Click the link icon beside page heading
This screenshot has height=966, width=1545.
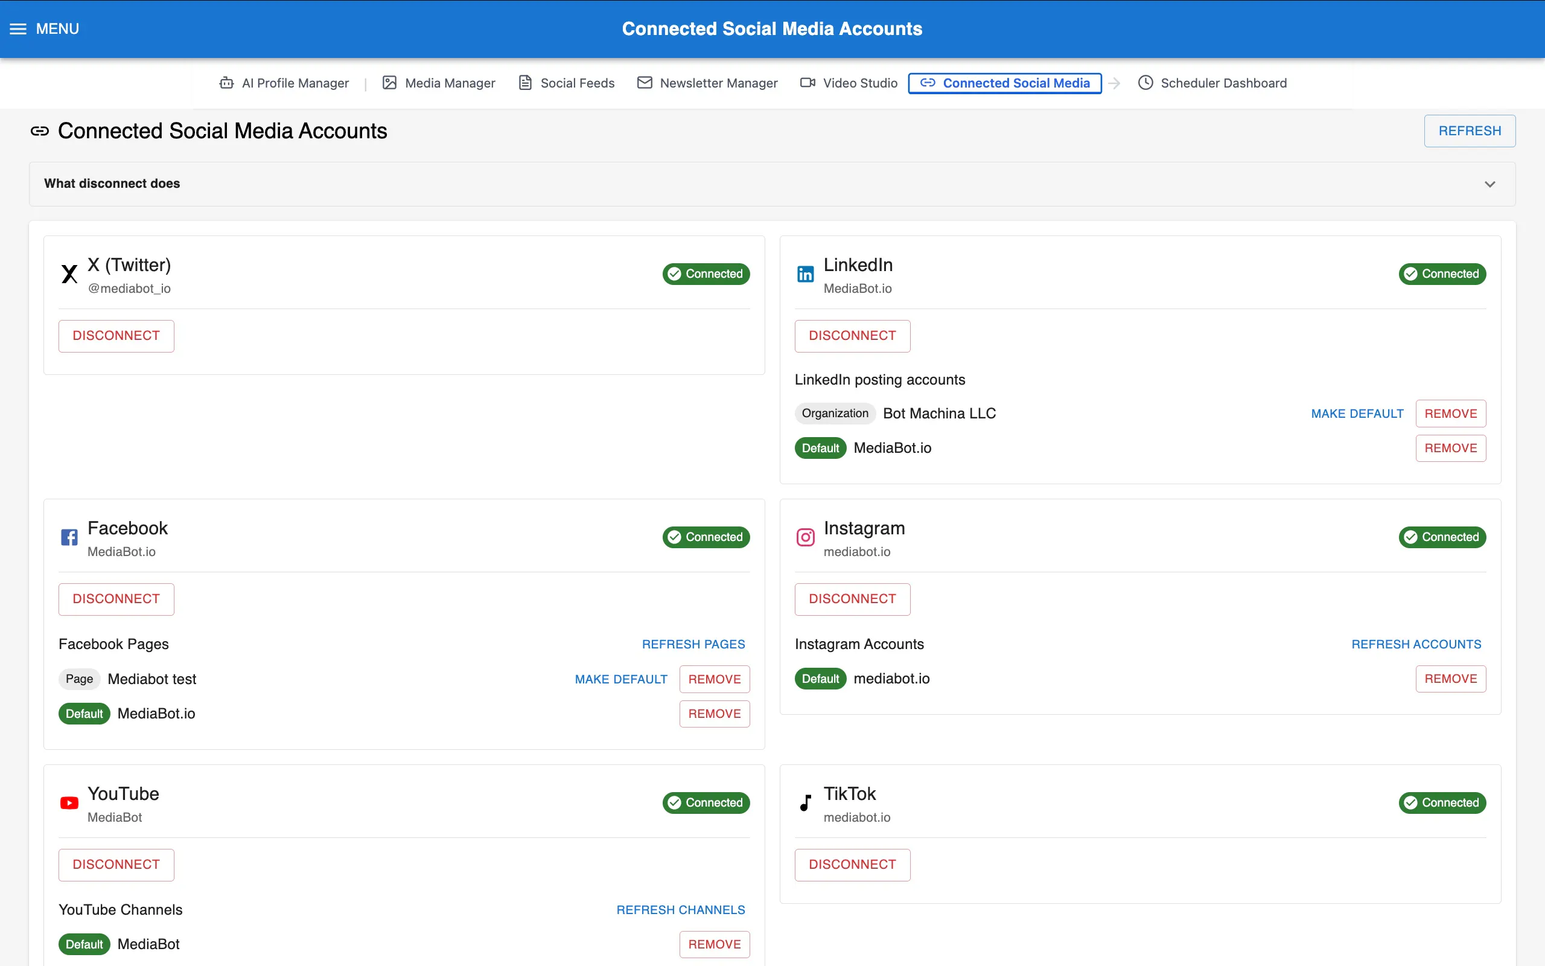pyautogui.click(x=40, y=131)
